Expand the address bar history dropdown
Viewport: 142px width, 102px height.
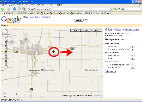[x=111, y=9]
